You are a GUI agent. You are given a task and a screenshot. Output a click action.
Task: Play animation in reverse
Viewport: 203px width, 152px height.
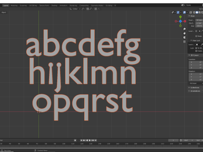(87, 140)
